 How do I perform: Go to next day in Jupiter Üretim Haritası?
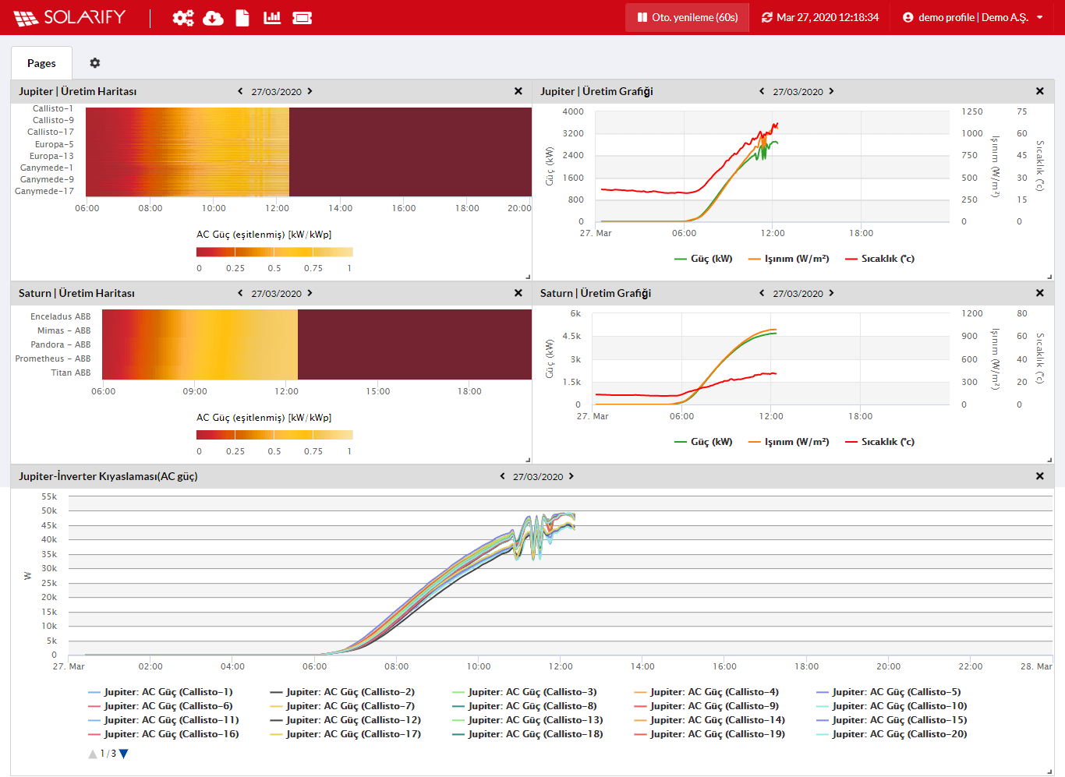tap(310, 91)
